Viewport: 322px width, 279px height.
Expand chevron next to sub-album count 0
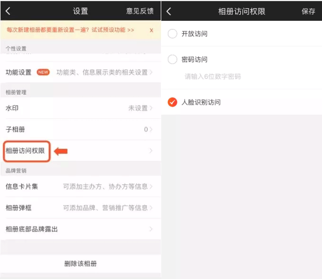click(x=151, y=129)
